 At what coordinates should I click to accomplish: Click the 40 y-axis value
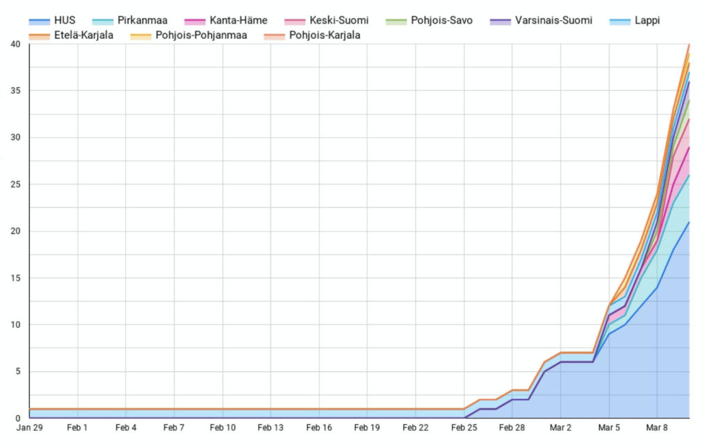coord(15,44)
